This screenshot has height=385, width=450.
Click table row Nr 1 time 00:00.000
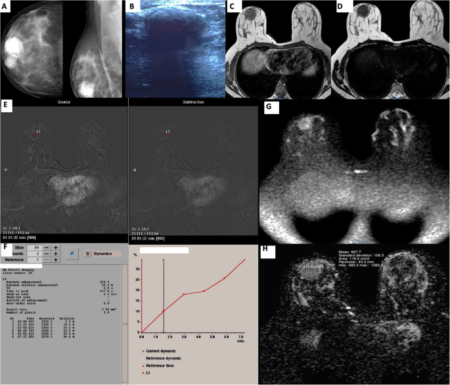43,321
